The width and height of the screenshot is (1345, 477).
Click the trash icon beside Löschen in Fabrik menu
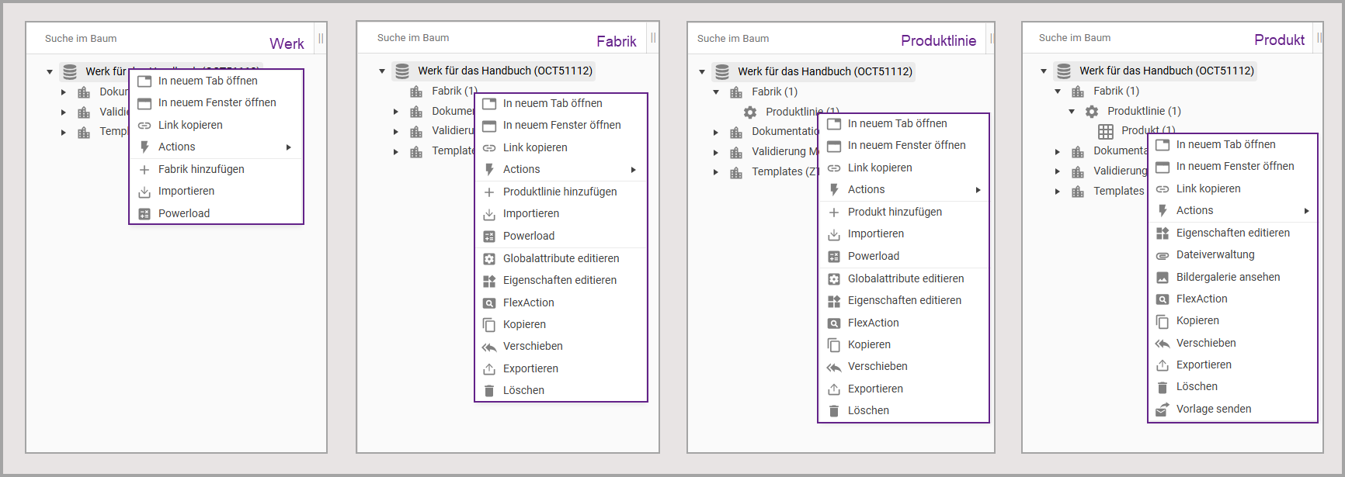pyautogui.click(x=489, y=391)
